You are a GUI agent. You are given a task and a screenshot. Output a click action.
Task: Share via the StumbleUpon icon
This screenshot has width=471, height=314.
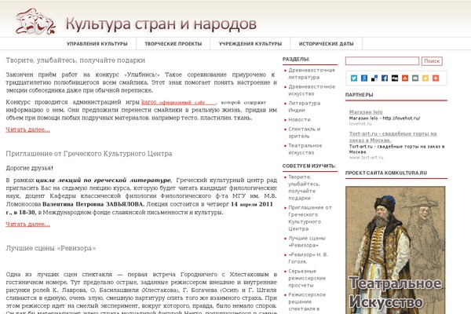405,78
